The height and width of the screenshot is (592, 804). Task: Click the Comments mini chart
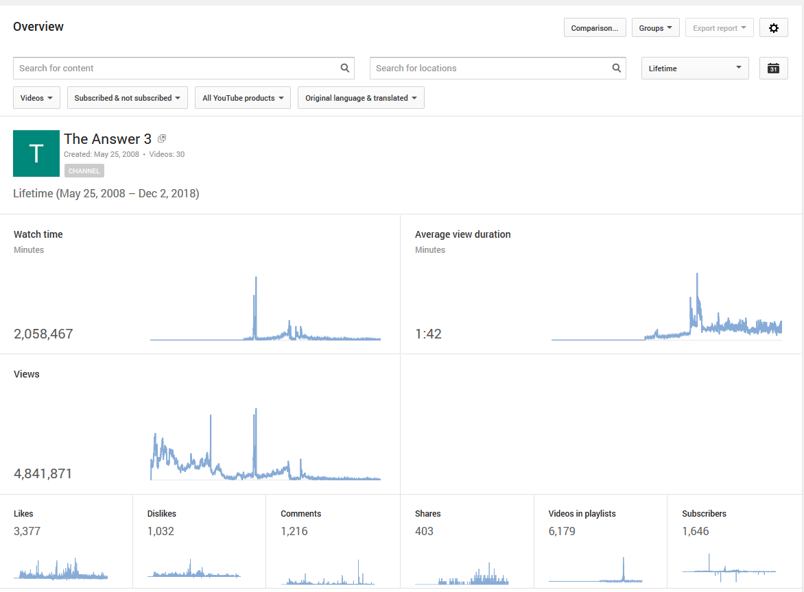point(328,573)
